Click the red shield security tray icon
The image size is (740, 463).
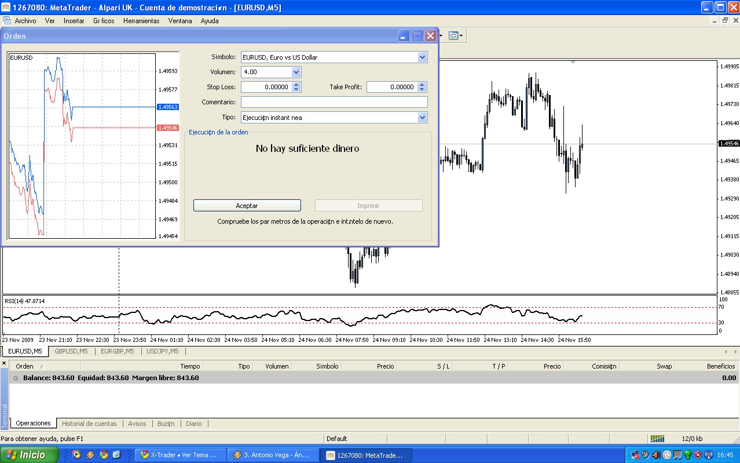point(698,455)
